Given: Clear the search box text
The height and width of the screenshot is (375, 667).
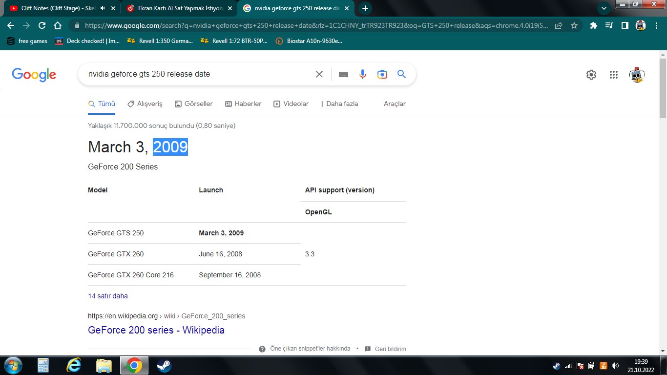Looking at the screenshot, I should pos(319,74).
